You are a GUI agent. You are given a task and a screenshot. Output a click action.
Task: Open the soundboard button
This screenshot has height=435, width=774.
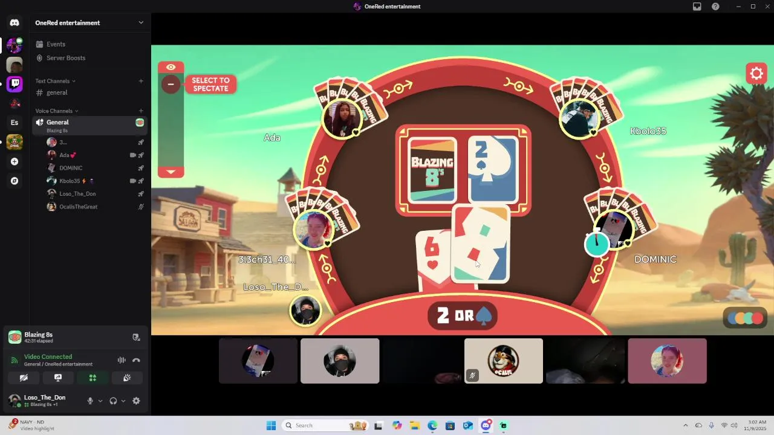(x=127, y=378)
